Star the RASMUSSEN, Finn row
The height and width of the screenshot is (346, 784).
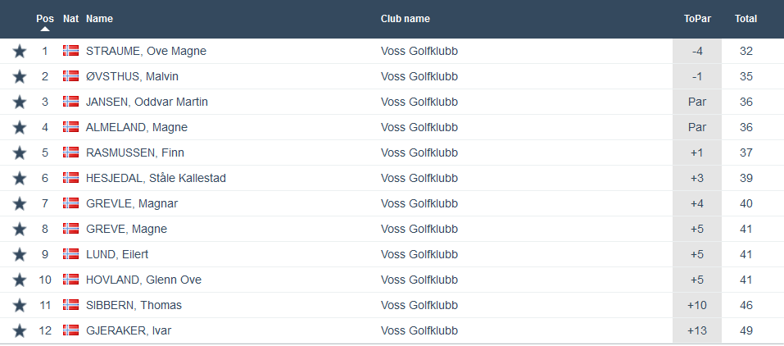[20, 153]
